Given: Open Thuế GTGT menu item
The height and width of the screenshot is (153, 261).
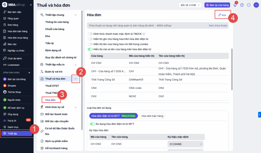Looking at the screenshot, I should coord(52,86).
